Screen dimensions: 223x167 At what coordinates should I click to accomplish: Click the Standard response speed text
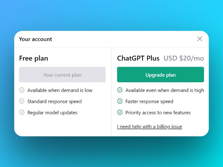54,102
